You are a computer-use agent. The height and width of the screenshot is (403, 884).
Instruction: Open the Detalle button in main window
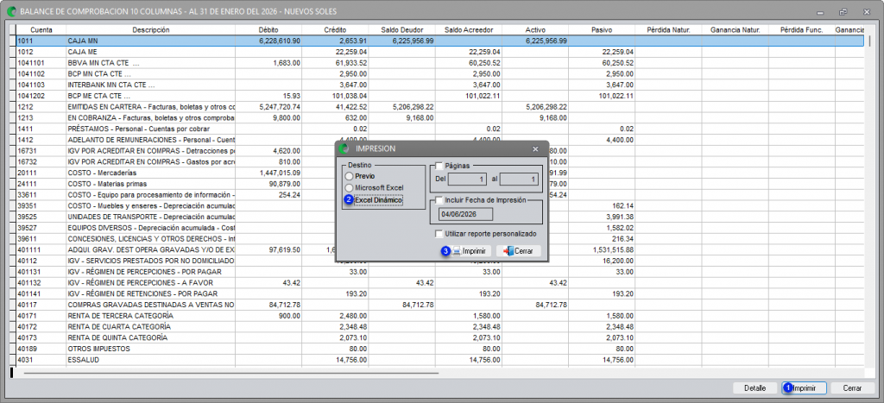point(755,388)
